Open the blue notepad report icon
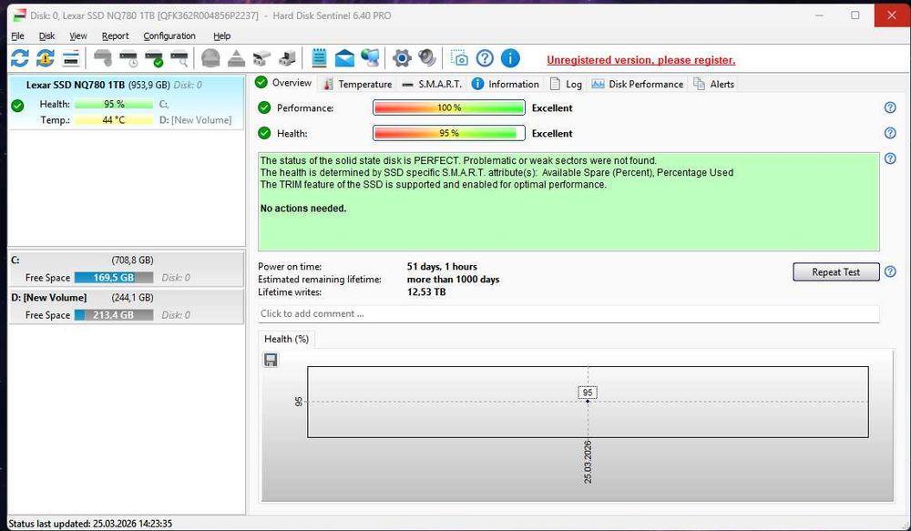 (x=319, y=58)
